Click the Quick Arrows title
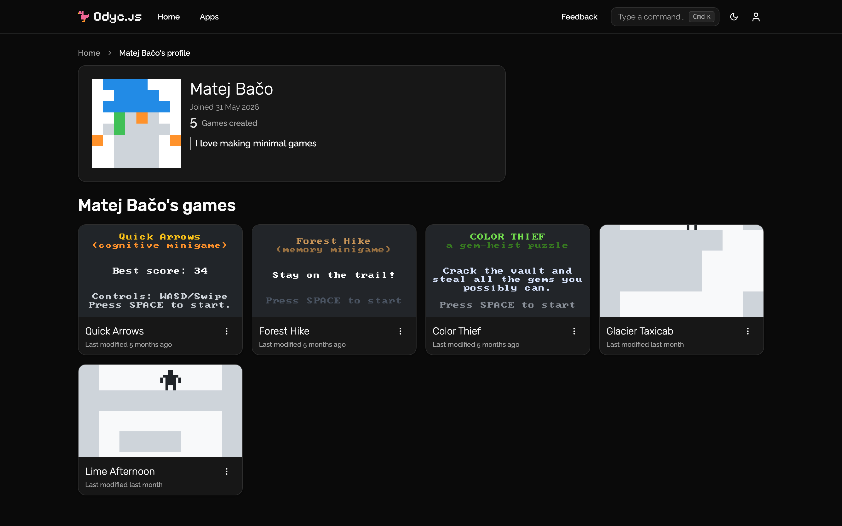 pyautogui.click(x=114, y=331)
